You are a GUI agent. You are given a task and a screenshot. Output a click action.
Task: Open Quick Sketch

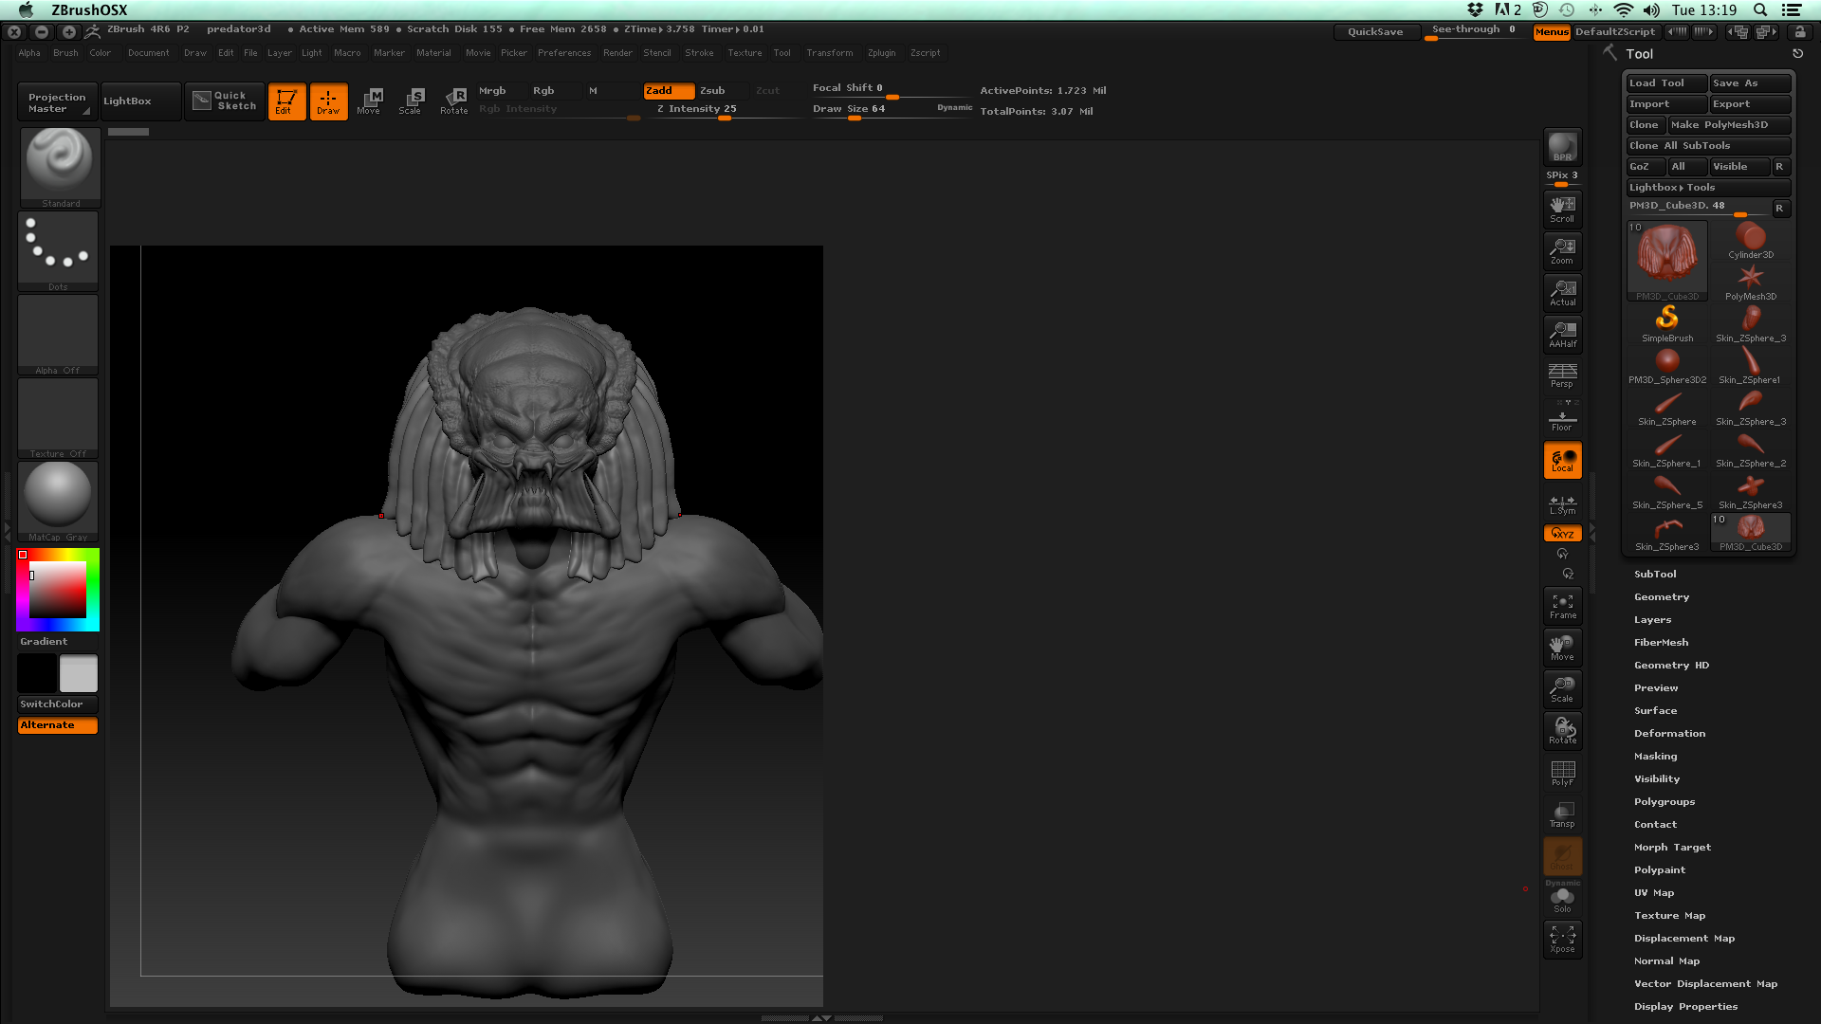point(225,101)
